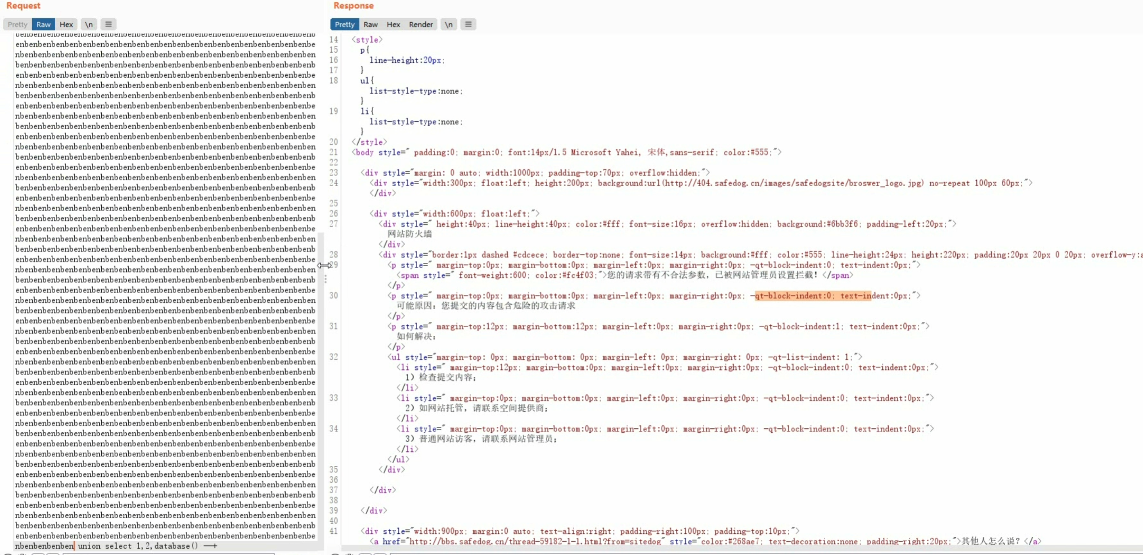Viewport: 1143px width, 555px height.
Task: Open the Render tab for the Response
Action: pos(421,24)
